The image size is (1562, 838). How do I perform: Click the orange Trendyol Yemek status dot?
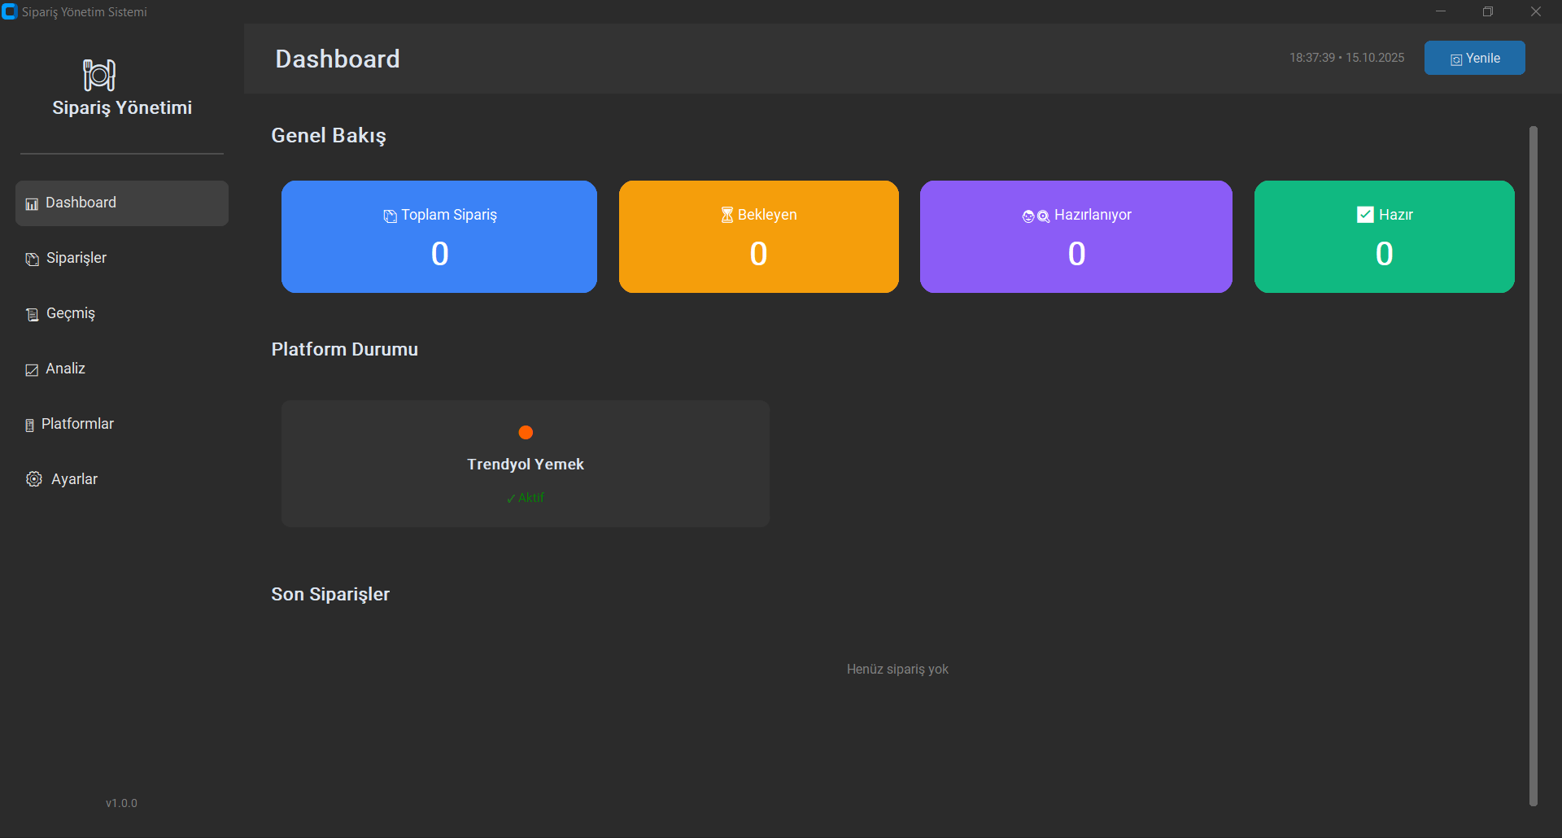pyautogui.click(x=526, y=432)
